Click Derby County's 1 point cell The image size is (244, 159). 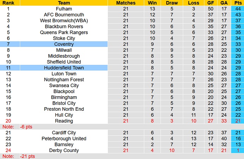(238, 150)
